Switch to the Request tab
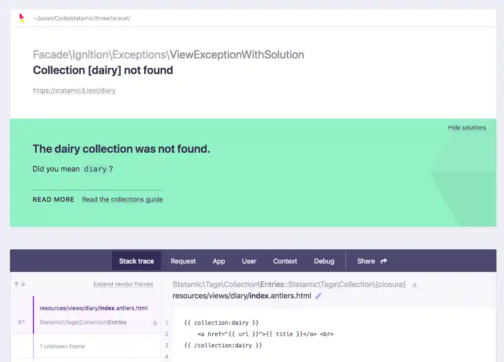 [x=183, y=261]
